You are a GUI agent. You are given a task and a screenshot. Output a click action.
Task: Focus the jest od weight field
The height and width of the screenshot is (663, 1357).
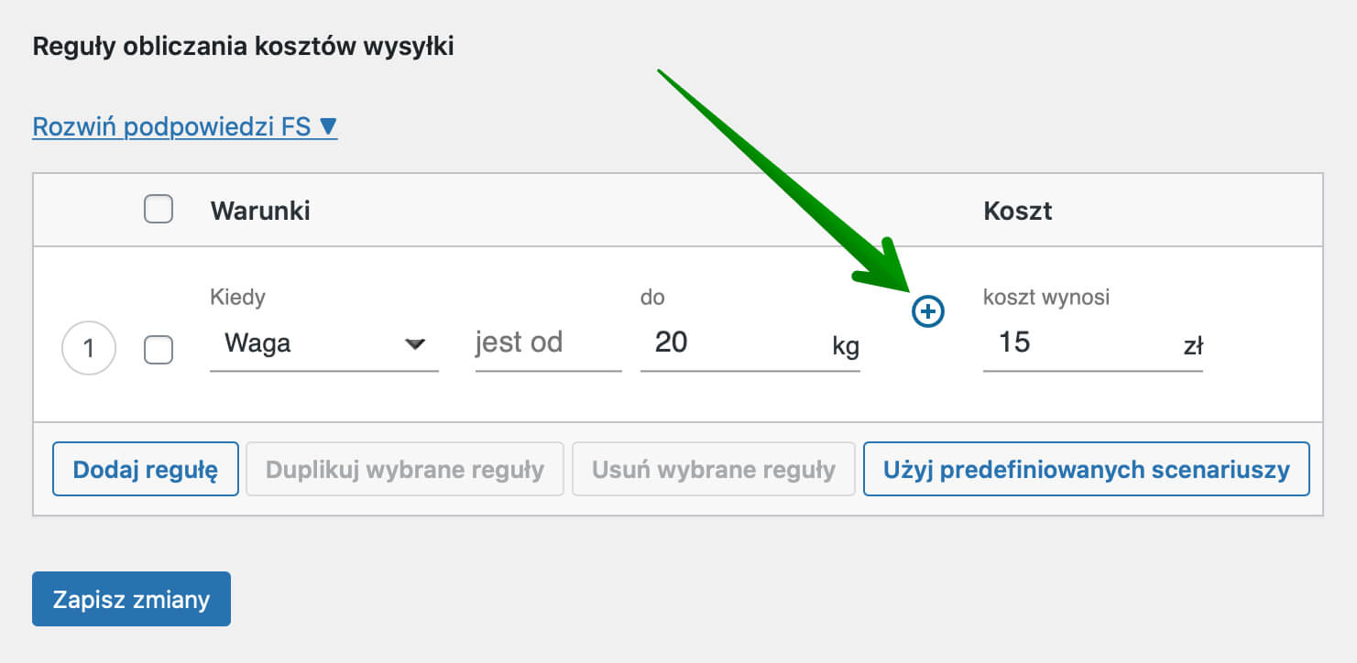pyautogui.click(x=548, y=344)
